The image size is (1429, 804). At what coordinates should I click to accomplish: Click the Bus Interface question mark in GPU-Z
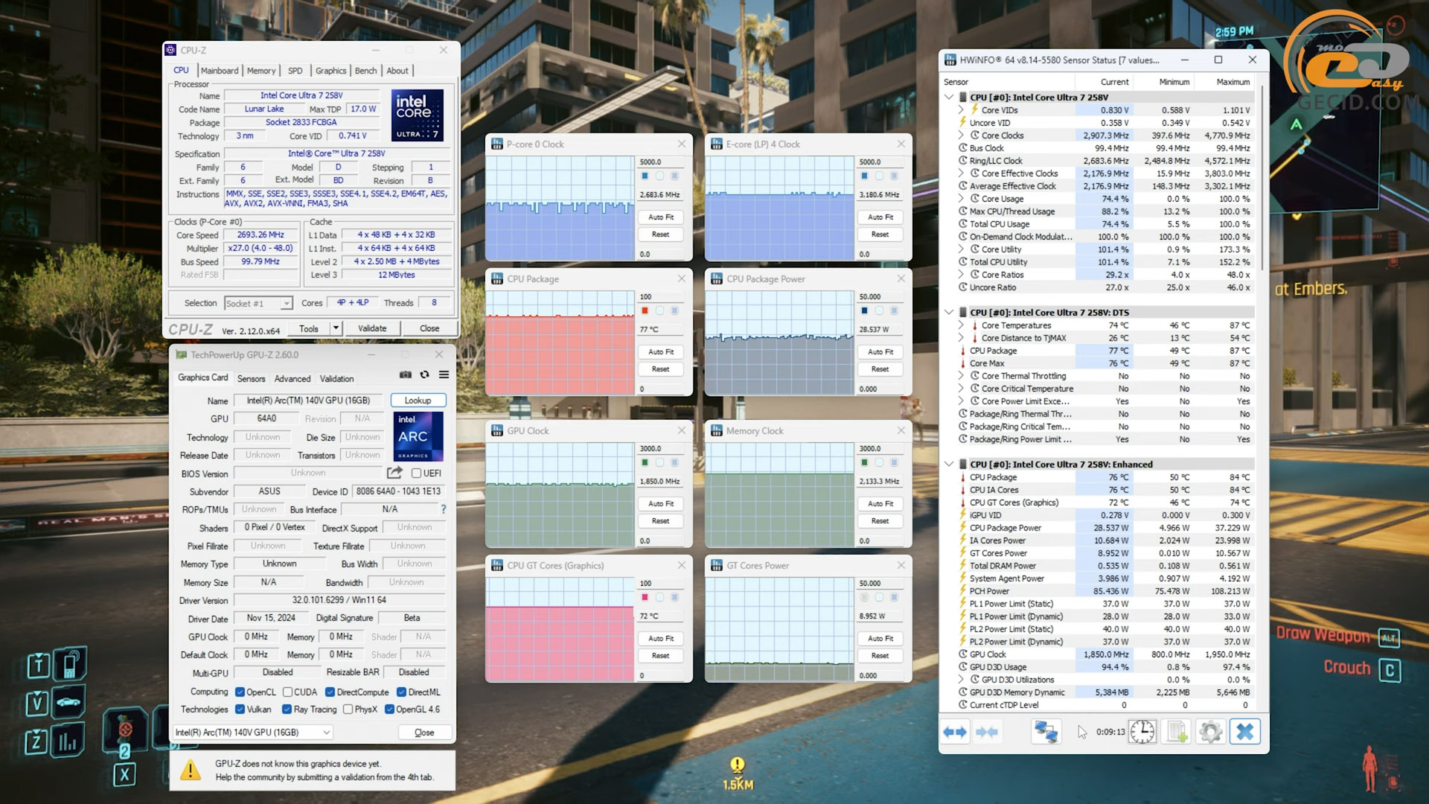(x=444, y=509)
